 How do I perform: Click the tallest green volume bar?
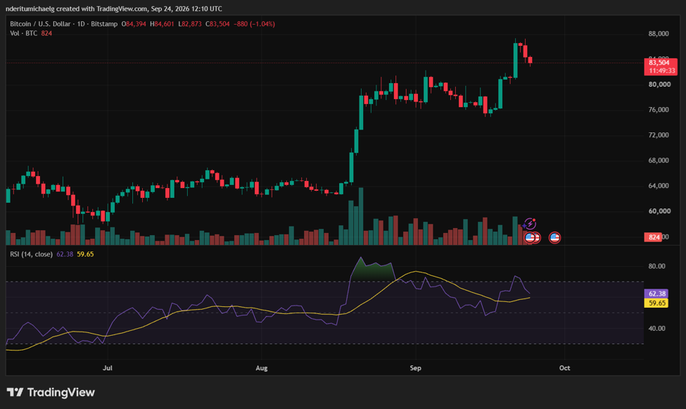[361, 216]
